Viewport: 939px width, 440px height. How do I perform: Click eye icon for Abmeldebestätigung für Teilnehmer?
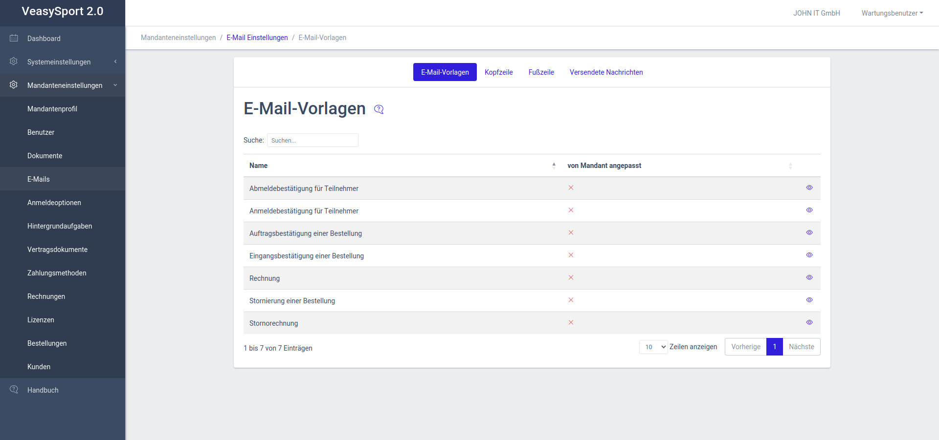tap(809, 188)
